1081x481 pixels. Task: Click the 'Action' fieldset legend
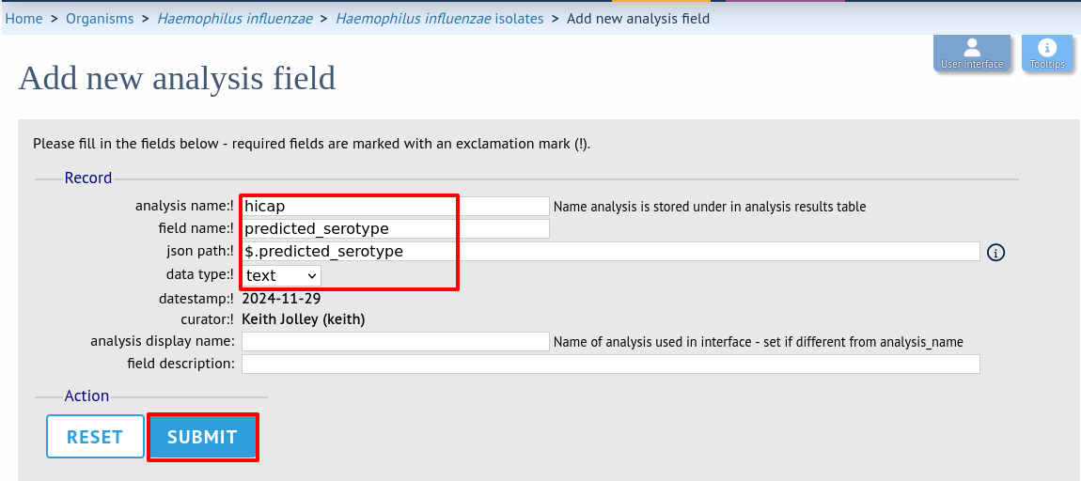(x=86, y=396)
